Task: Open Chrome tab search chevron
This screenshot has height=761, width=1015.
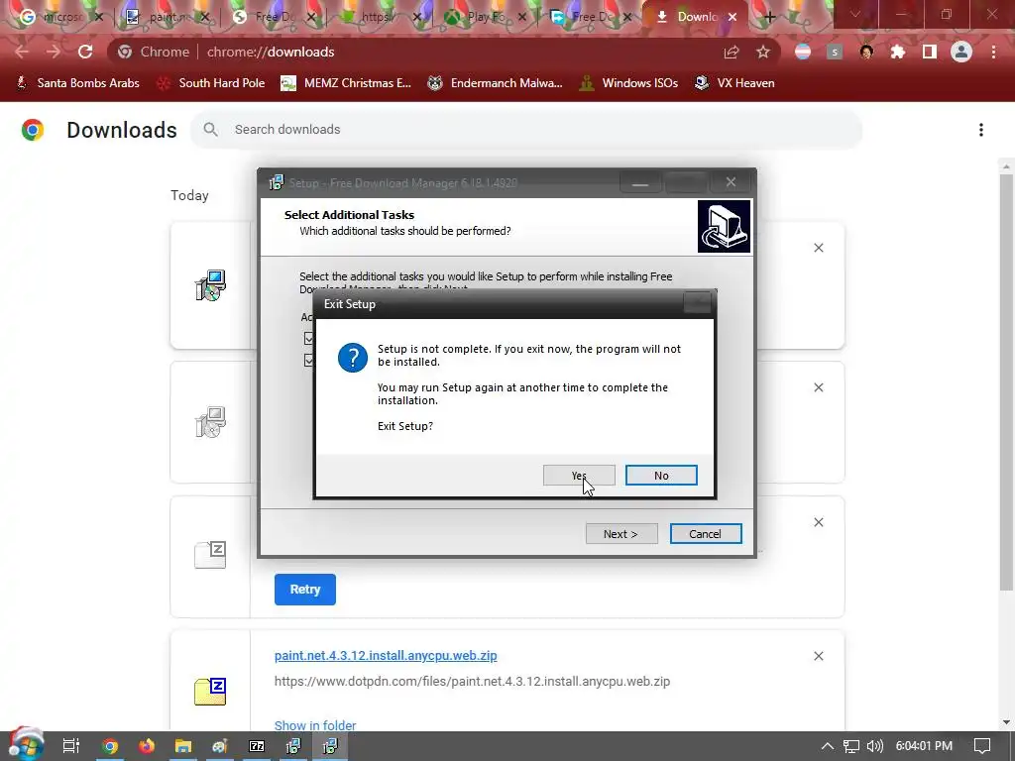Action: [x=855, y=15]
